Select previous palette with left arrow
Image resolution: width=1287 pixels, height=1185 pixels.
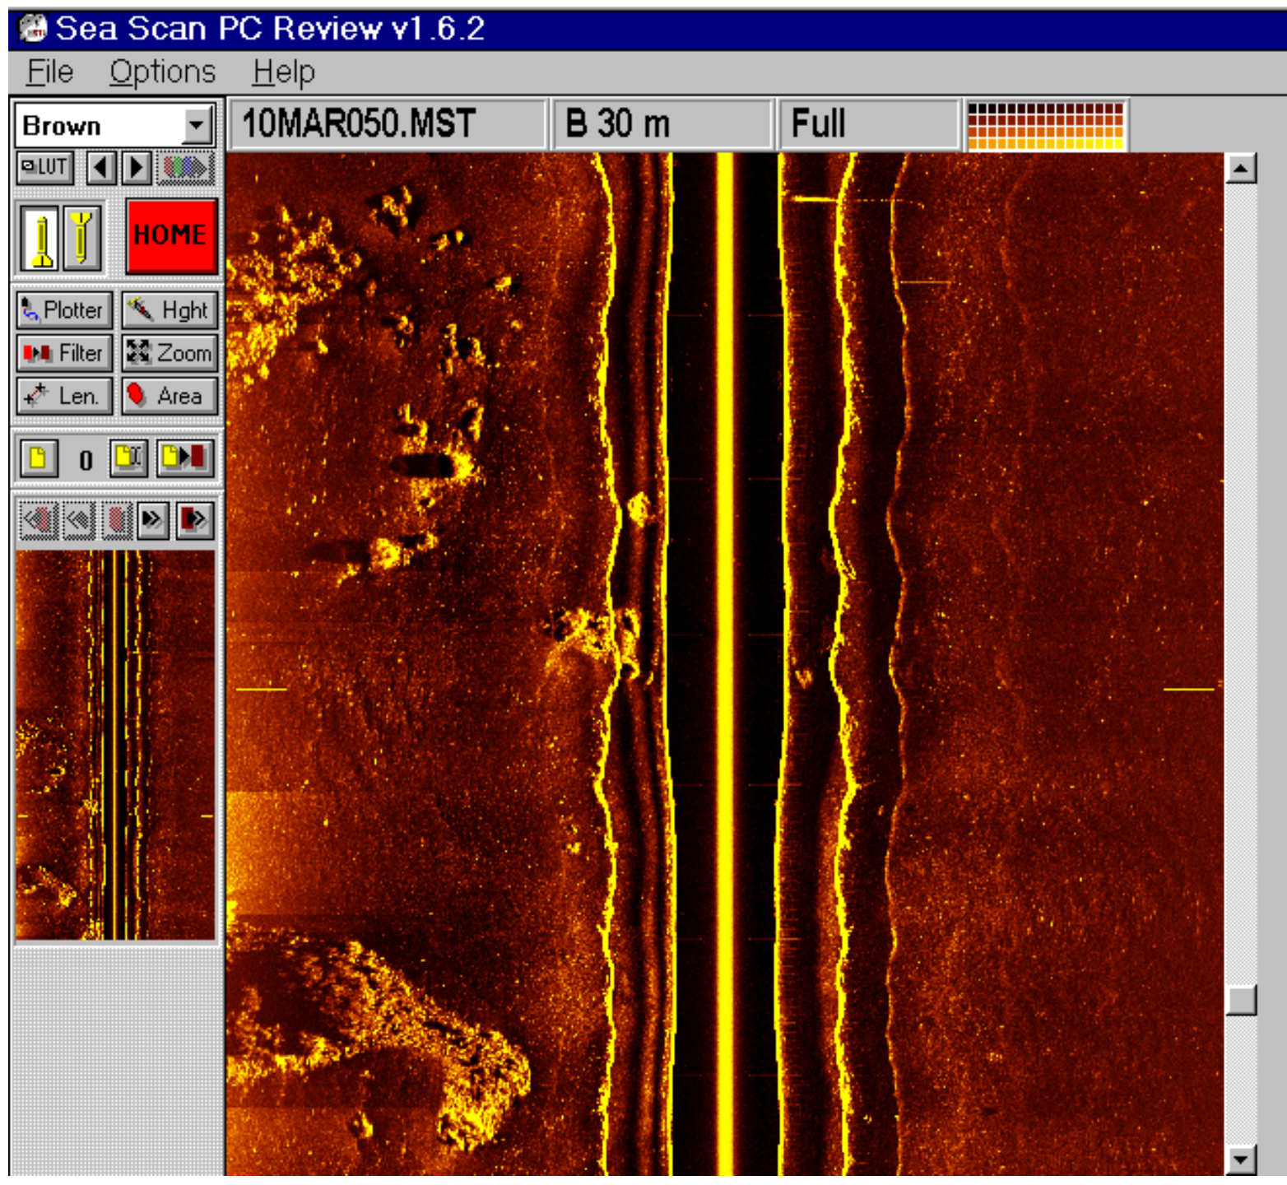tap(101, 168)
